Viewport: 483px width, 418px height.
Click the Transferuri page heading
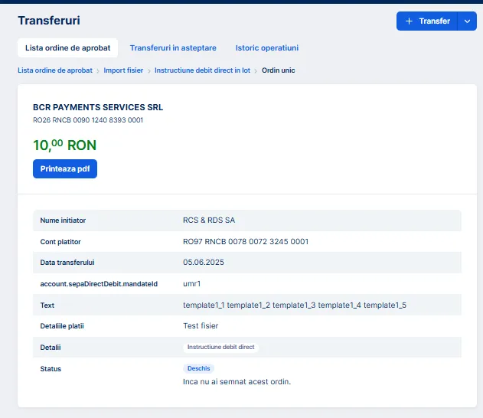click(48, 21)
